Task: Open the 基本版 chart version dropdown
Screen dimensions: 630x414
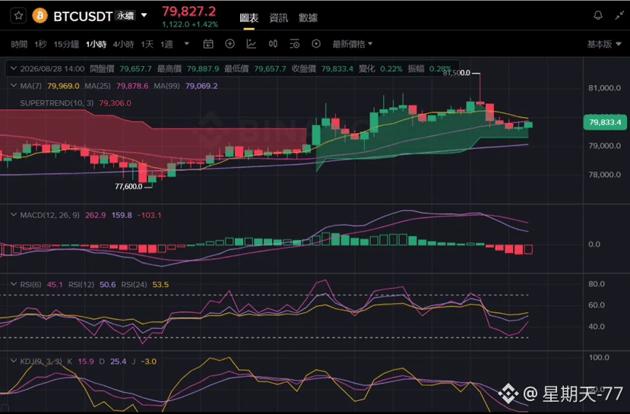Action: coord(604,44)
